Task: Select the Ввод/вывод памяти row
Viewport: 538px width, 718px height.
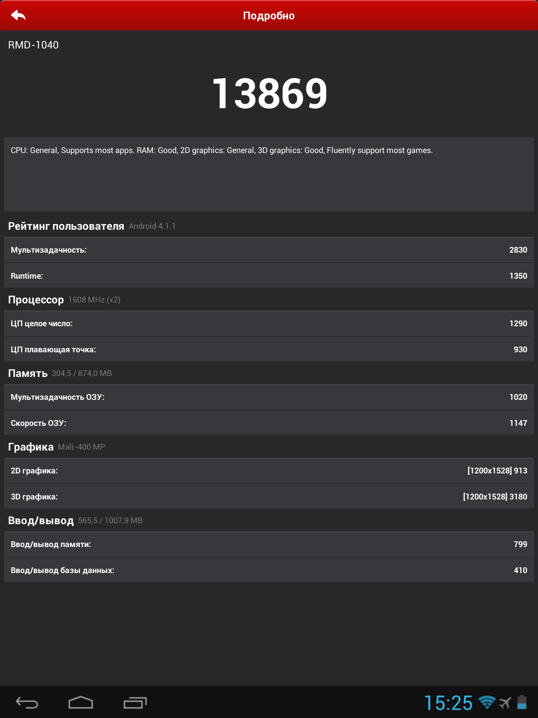Action: pos(269,544)
